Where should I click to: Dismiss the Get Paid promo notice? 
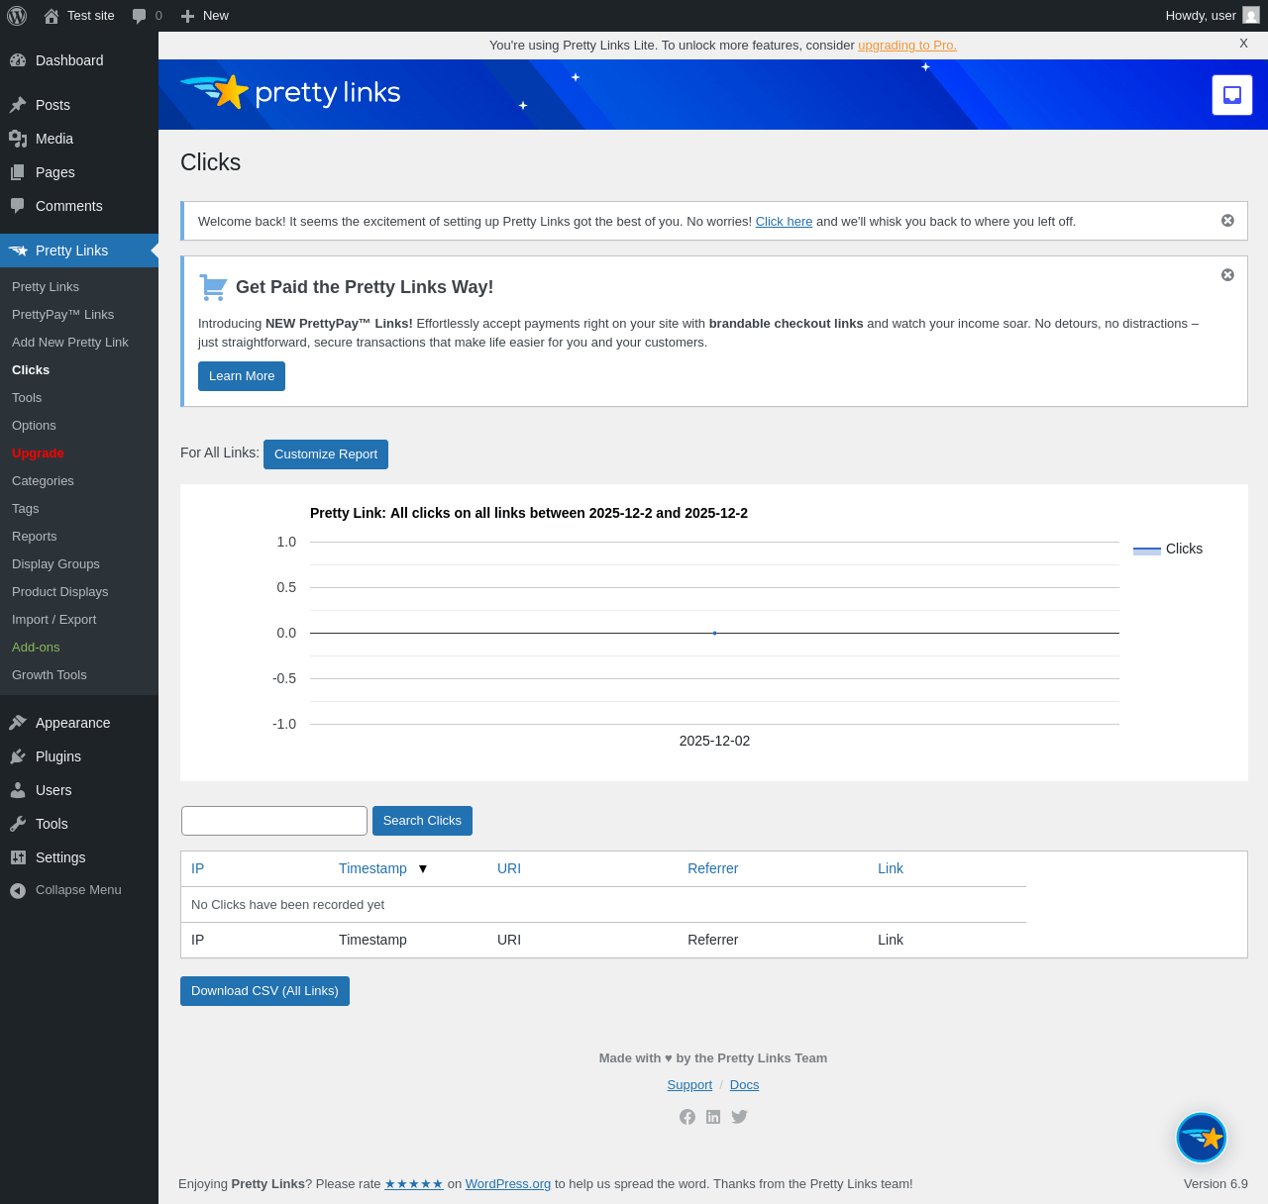(1227, 275)
